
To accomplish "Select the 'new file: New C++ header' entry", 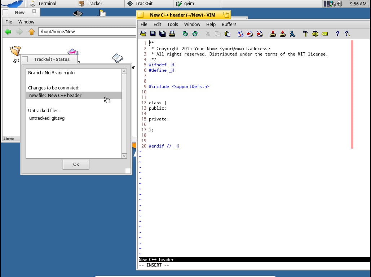I will (55, 96).
